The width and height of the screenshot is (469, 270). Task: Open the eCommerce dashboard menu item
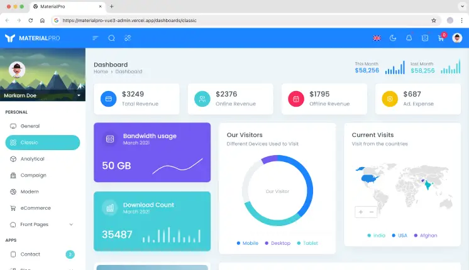[43, 208]
